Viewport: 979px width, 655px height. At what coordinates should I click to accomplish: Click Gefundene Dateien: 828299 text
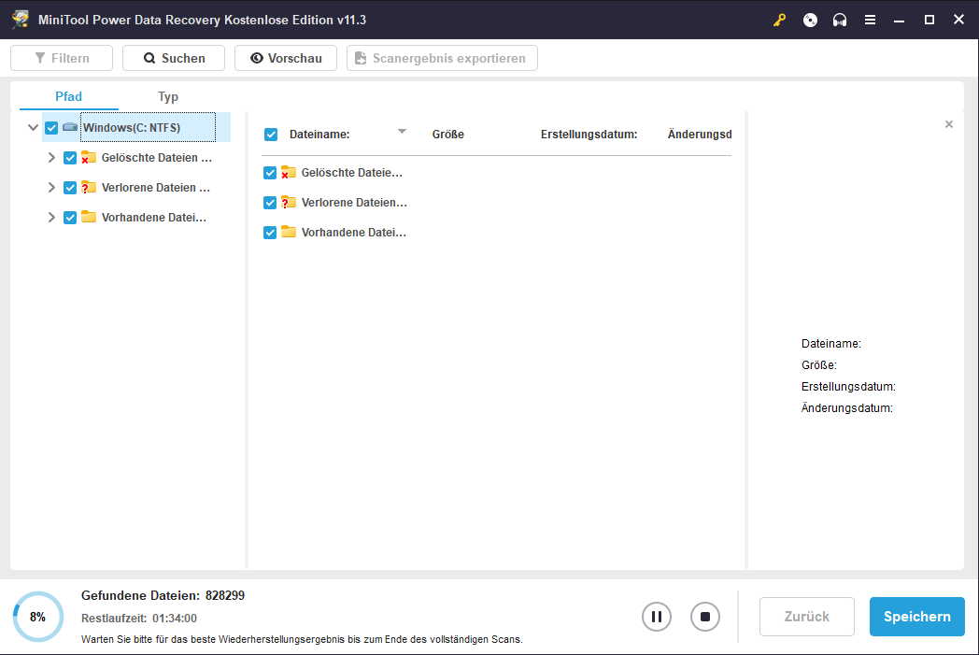click(x=163, y=596)
